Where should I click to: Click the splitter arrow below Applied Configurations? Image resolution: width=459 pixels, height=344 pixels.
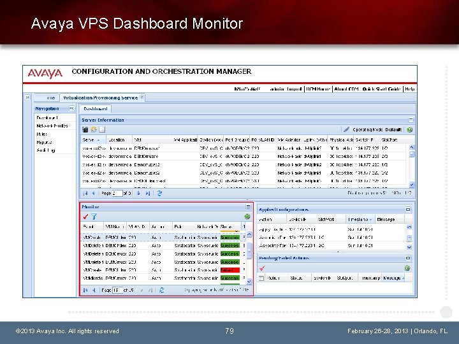338,252
